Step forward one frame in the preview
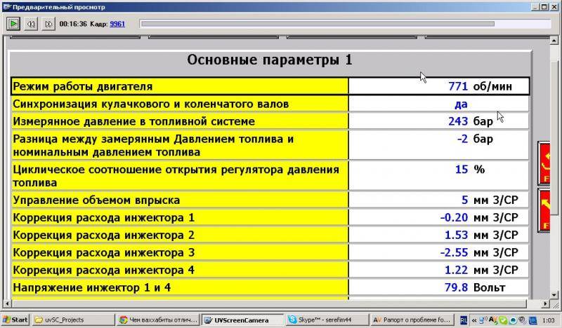 (x=48, y=24)
